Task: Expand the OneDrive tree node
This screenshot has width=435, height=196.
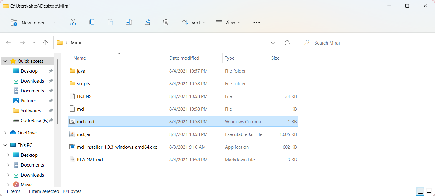Action: [x=5, y=133]
